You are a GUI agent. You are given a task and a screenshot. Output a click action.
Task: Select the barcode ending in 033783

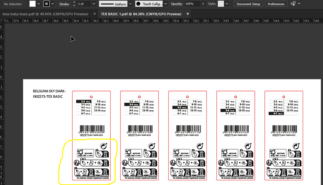tap(236, 129)
